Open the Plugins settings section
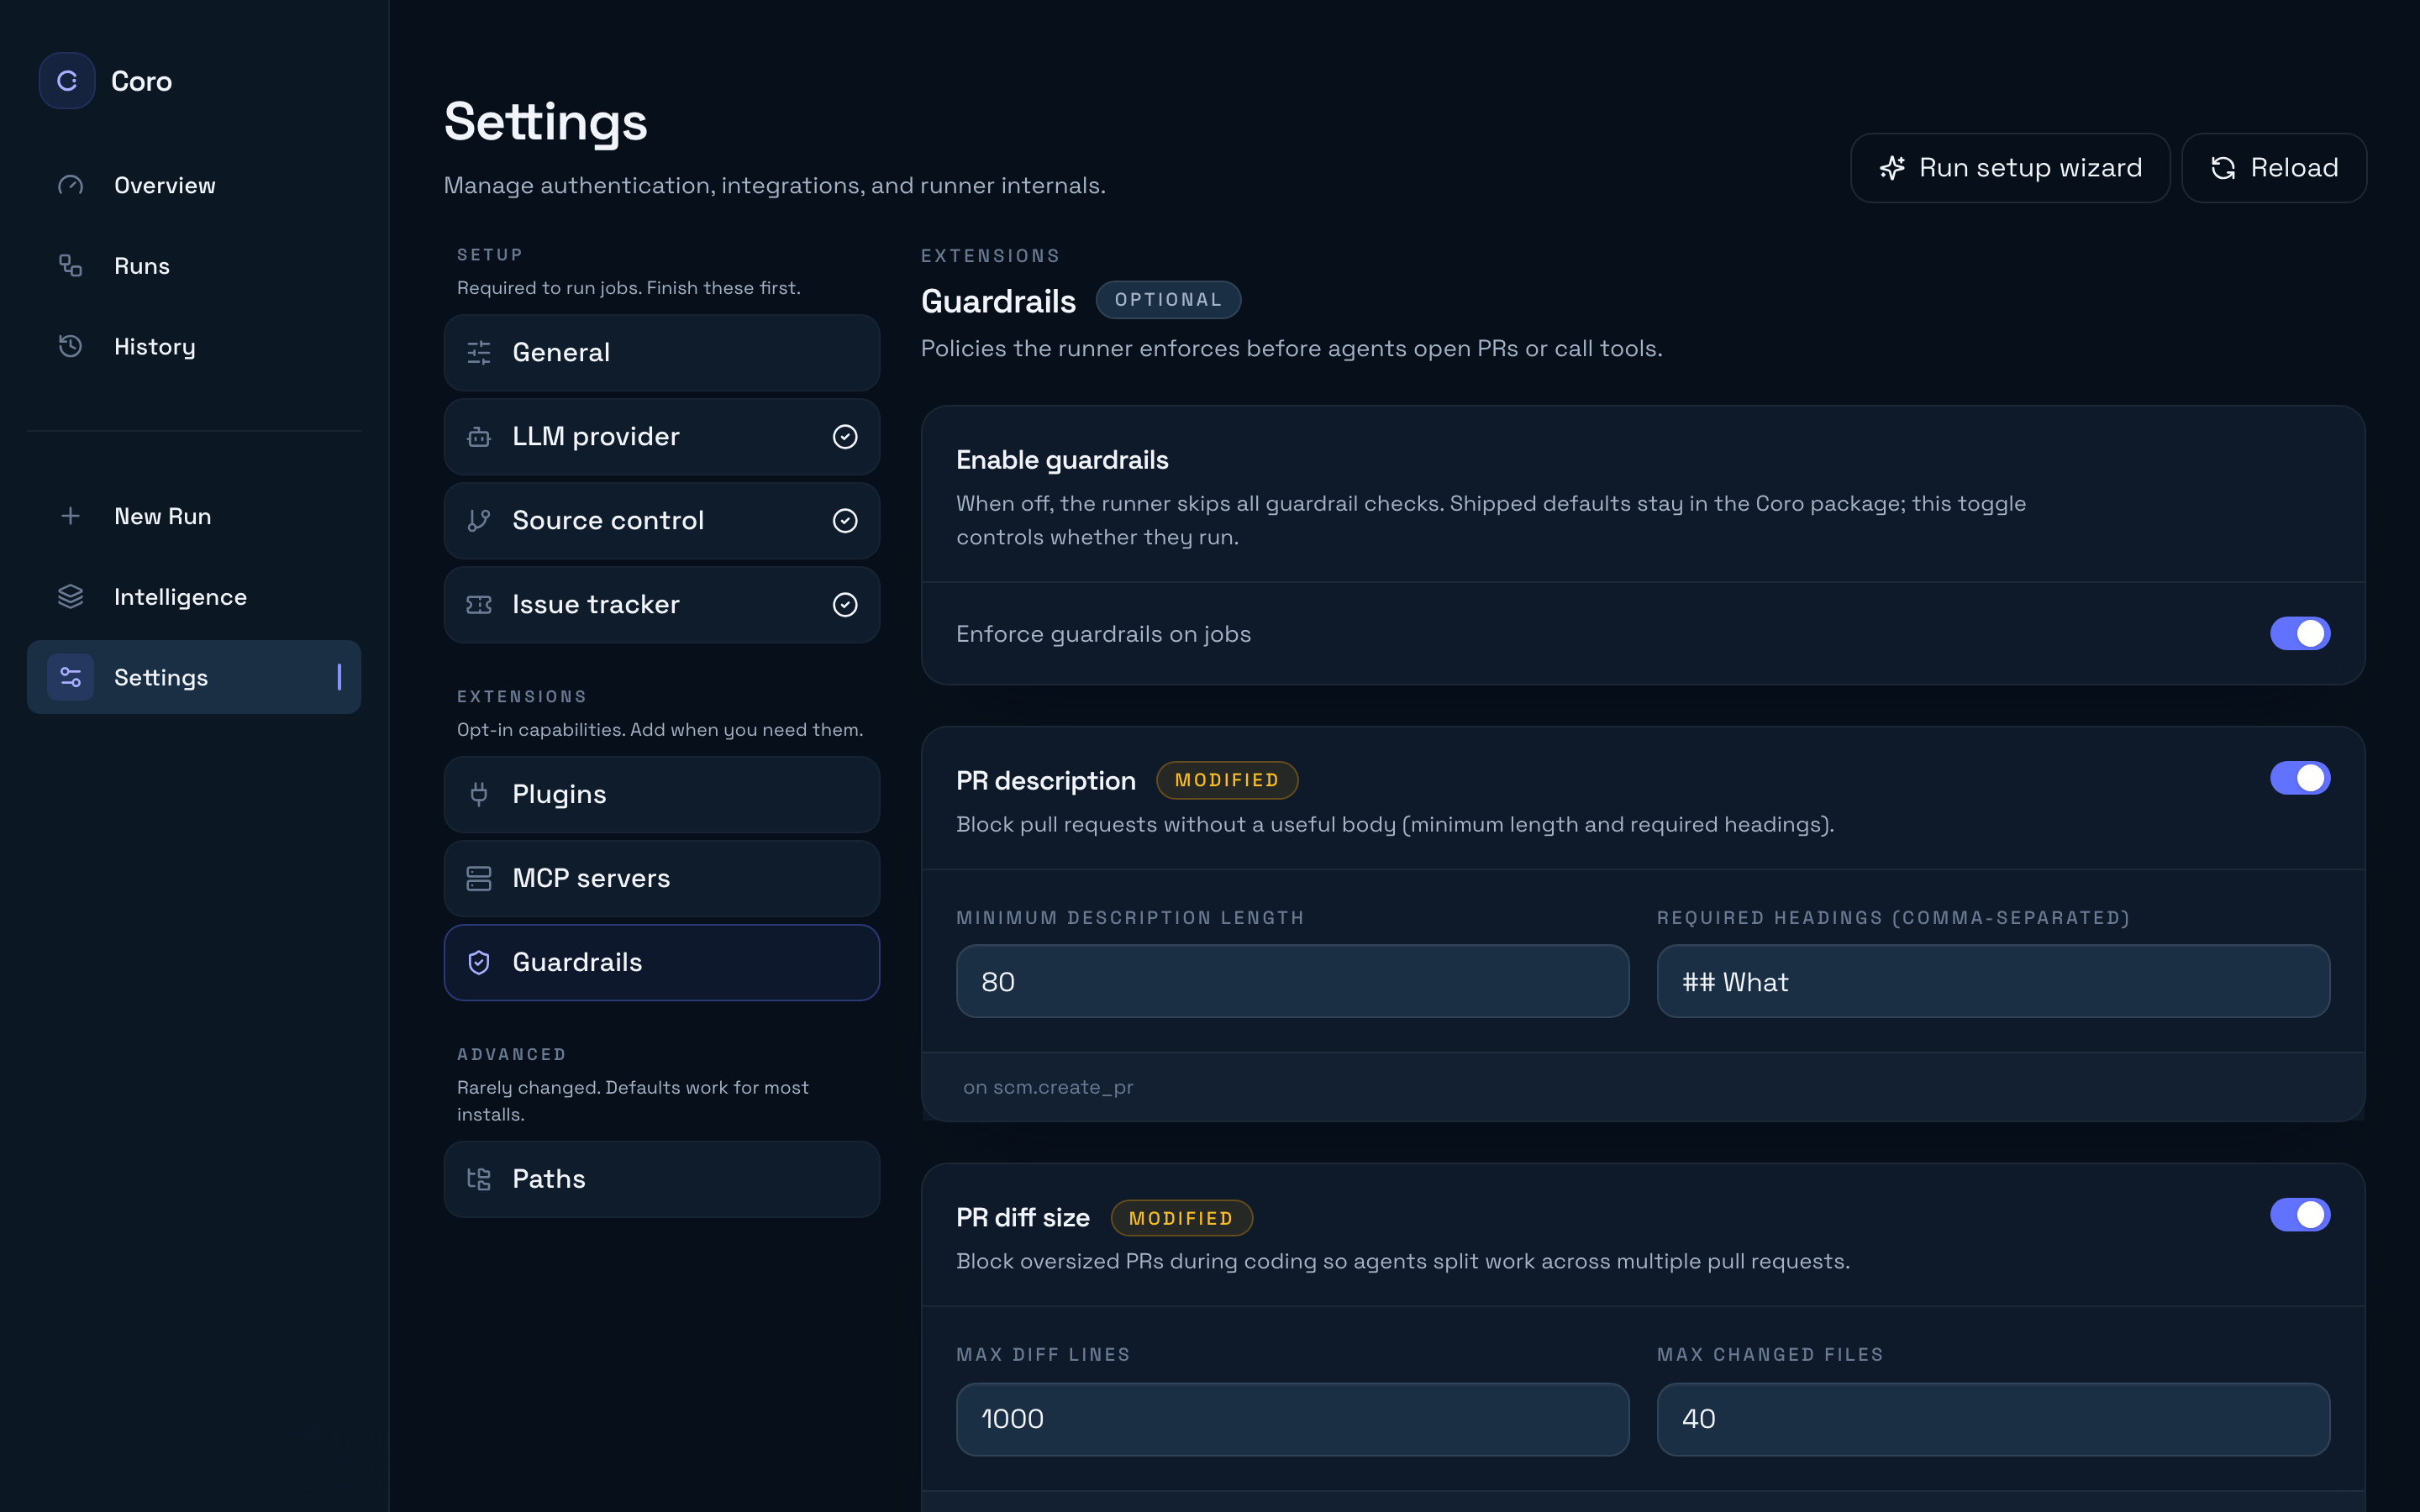Image resolution: width=2420 pixels, height=1512 pixels. pyautogui.click(x=662, y=794)
